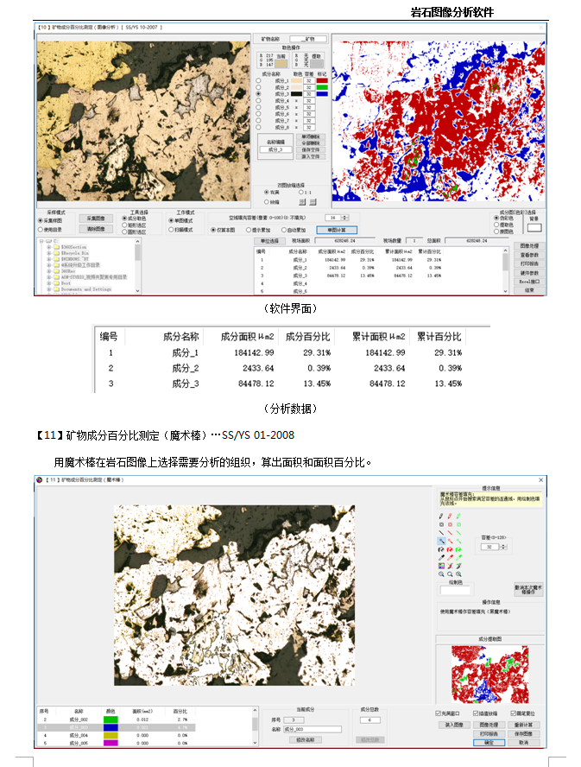The height and width of the screenshot is (767, 581).
Task: Pick the red eyedropper tool
Action: pyautogui.click(x=450, y=558)
